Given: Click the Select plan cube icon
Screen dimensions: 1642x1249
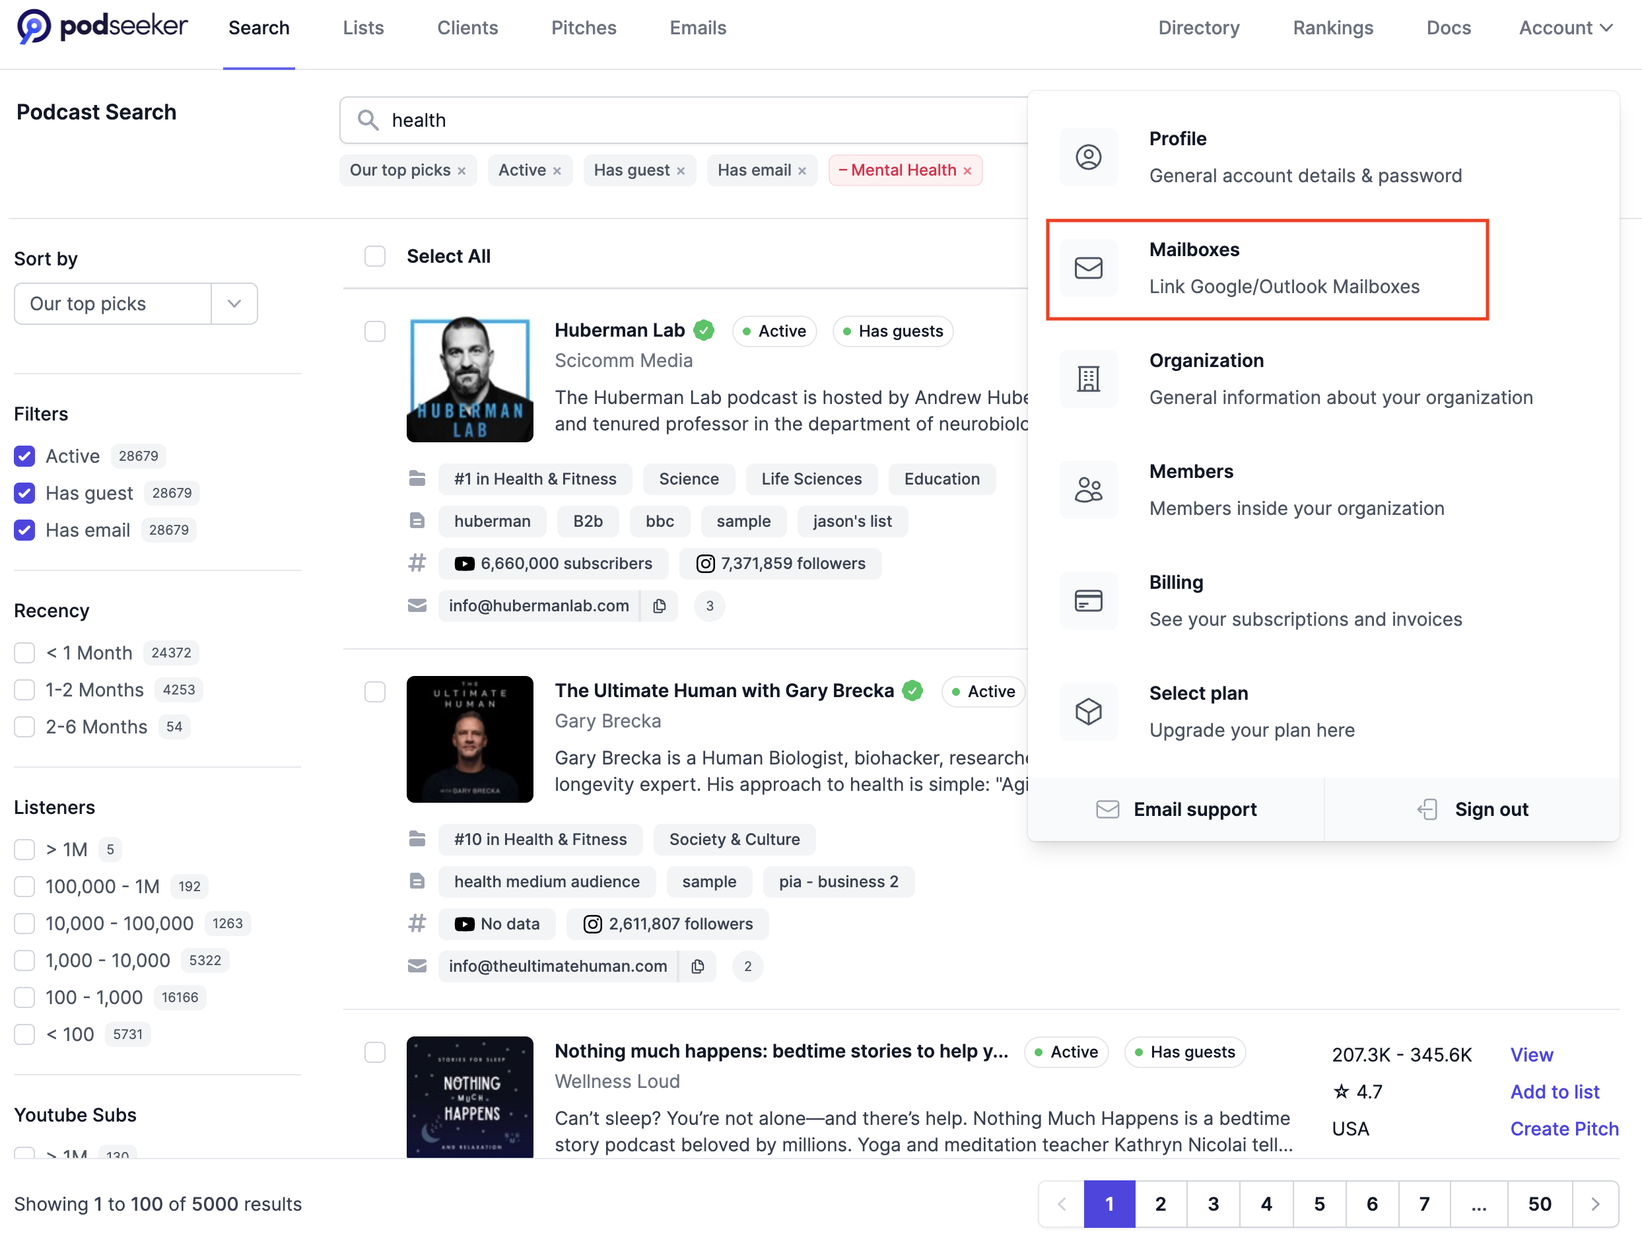Looking at the screenshot, I should click(x=1089, y=712).
